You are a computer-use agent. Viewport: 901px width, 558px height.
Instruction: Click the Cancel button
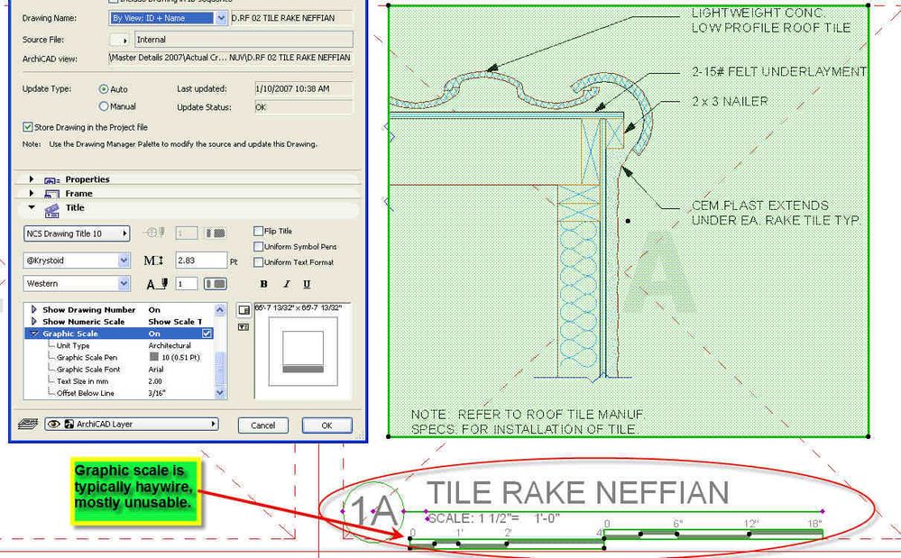pos(263,425)
